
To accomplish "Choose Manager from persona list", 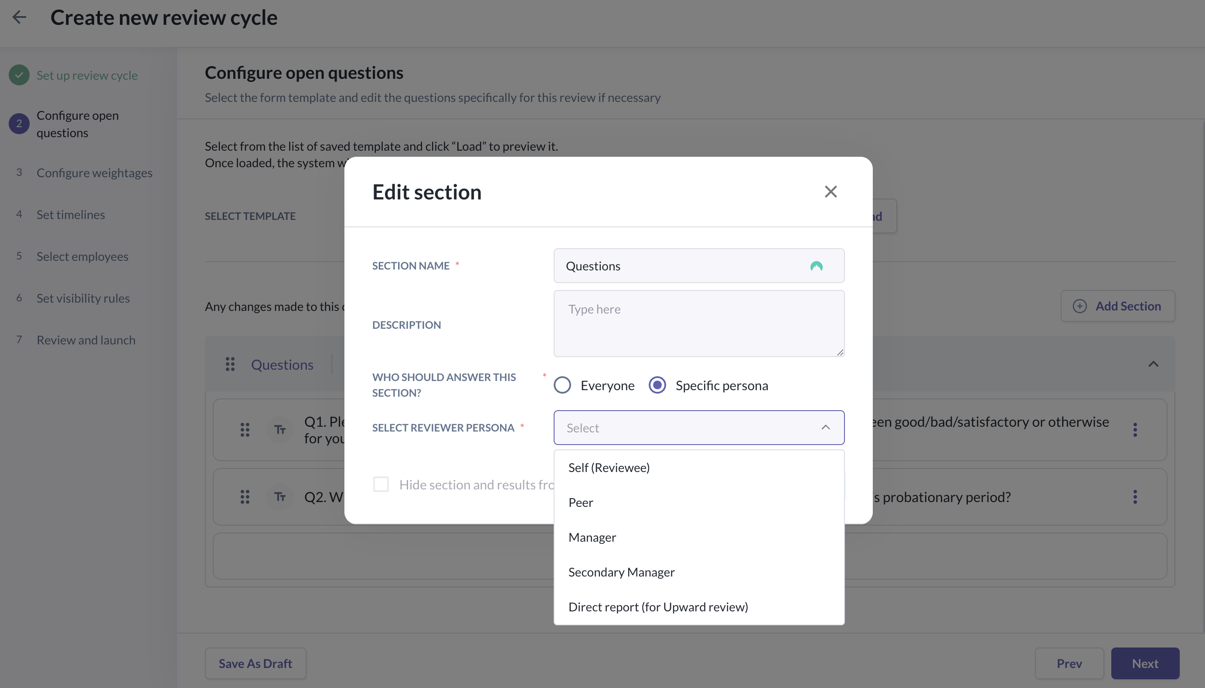I will [592, 537].
